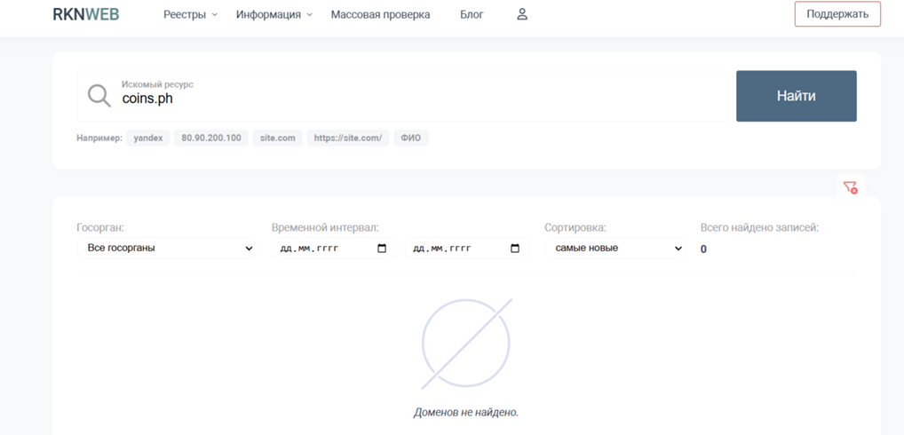
Task: Open the самые новые sorting dropdown
Action: tap(615, 249)
